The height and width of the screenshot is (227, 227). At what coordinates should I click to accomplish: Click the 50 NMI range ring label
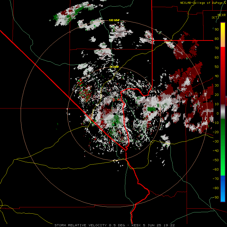(114, 67)
